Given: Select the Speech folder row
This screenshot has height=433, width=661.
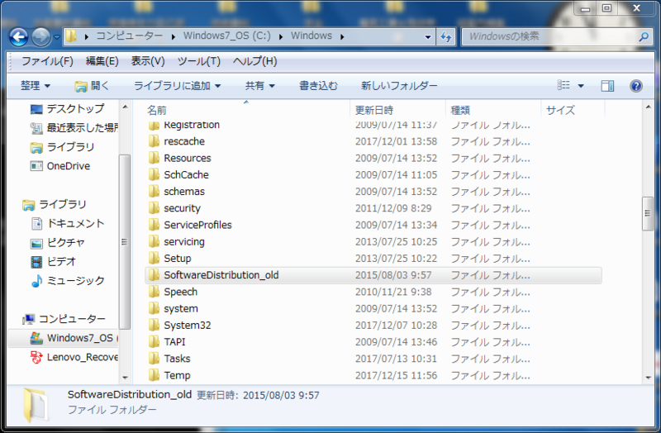Looking at the screenshot, I should (373, 292).
